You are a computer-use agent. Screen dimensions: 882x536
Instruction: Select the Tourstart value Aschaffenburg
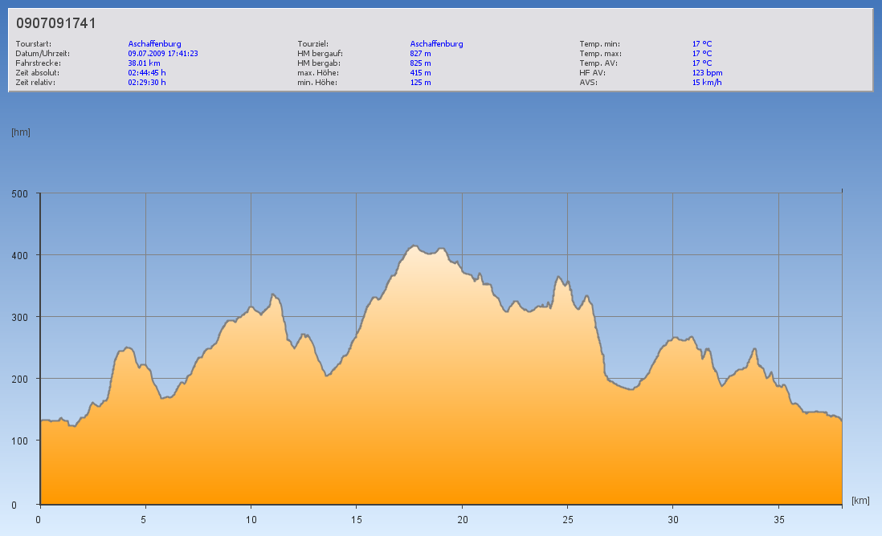(154, 44)
